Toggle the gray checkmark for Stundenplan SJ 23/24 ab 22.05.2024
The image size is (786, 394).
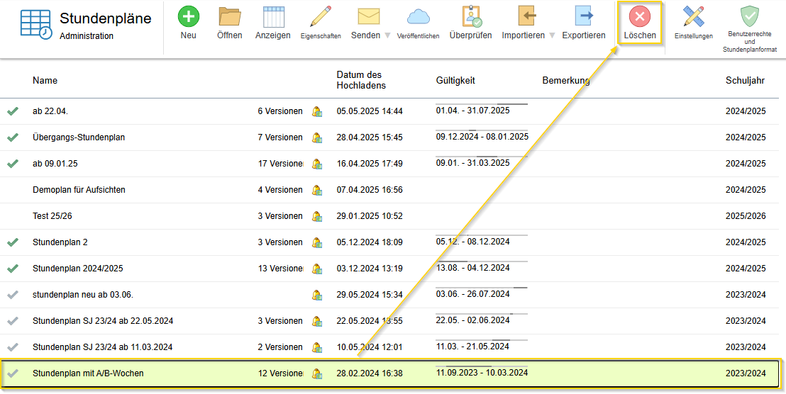(x=13, y=320)
